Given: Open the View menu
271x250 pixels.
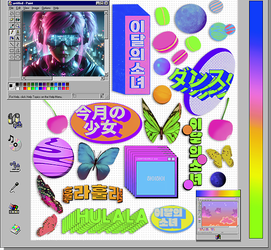Looking at the screenshot, I should 26,8.
